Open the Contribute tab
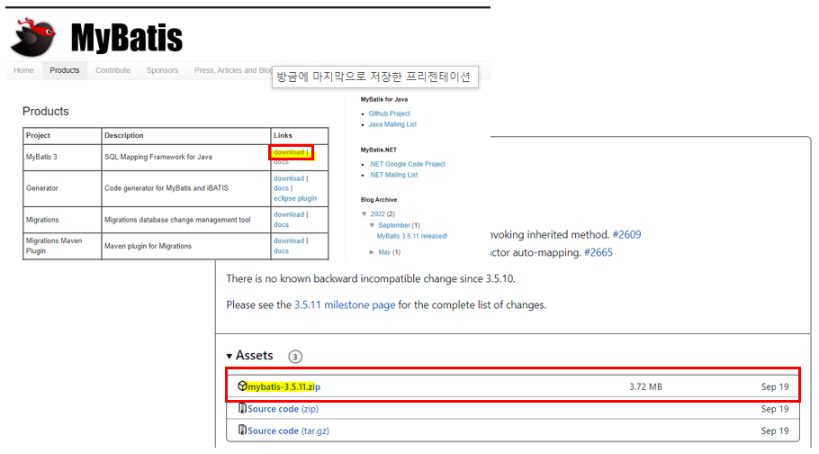819x454 pixels. pyautogui.click(x=112, y=70)
